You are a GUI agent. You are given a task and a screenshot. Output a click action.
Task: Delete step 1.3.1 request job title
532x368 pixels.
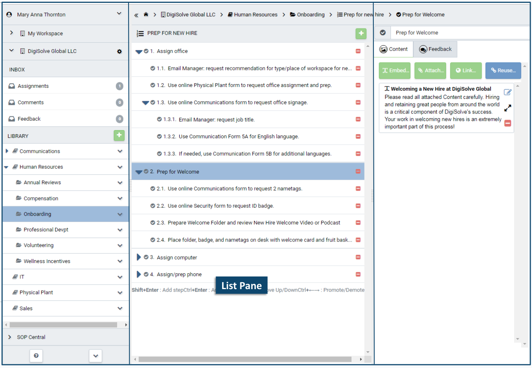click(358, 120)
